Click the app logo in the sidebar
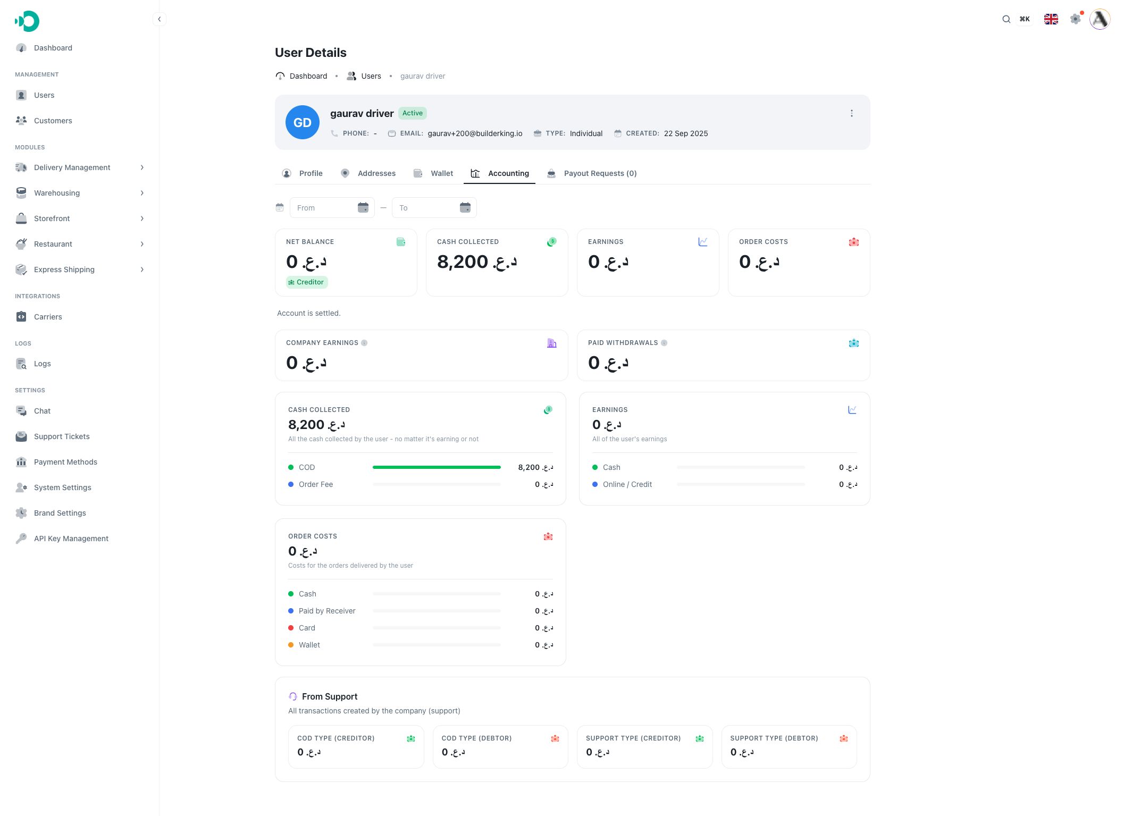This screenshot has height=816, width=1132. click(x=27, y=21)
